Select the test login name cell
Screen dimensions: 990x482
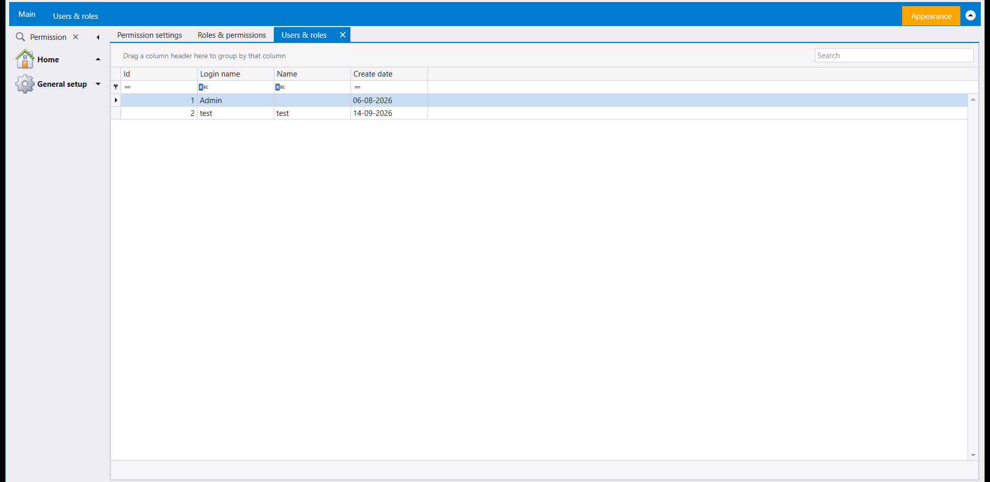coord(235,113)
